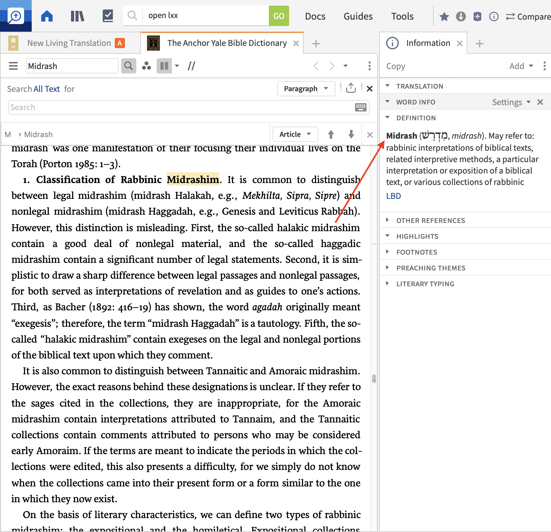Screen dimensions: 551x532
Task: Open the Add dropdown in Information panel
Action: (x=521, y=66)
